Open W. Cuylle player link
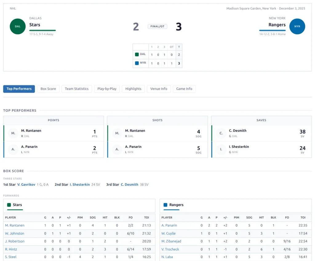315x261 pixels. pyautogui.click(x=168, y=233)
